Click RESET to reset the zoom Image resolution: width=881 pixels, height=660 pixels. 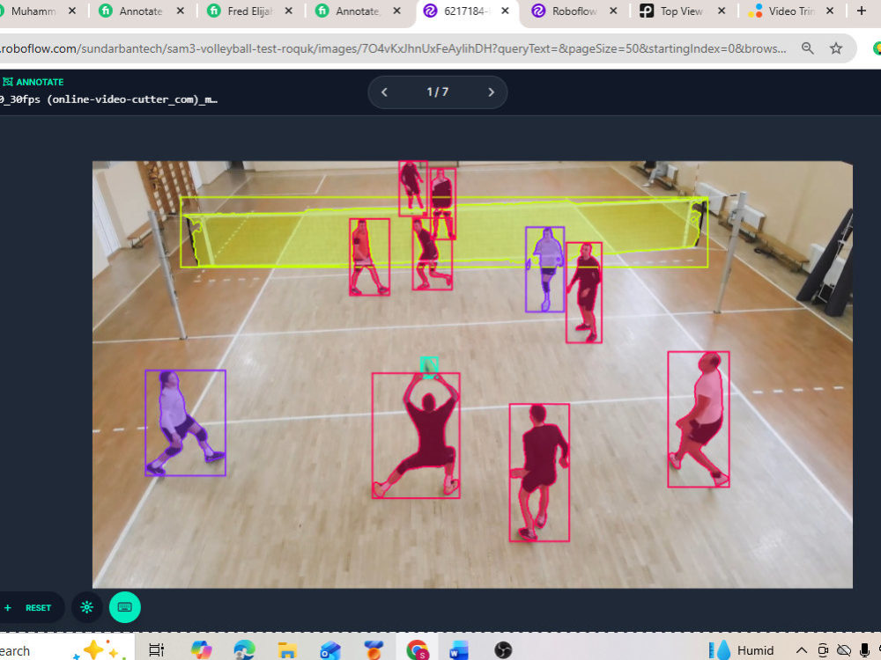38,608
